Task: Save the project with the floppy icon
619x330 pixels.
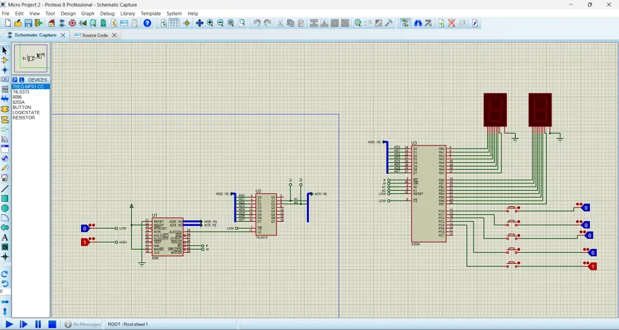Action: pyautogui.click(x=28, y=24)
